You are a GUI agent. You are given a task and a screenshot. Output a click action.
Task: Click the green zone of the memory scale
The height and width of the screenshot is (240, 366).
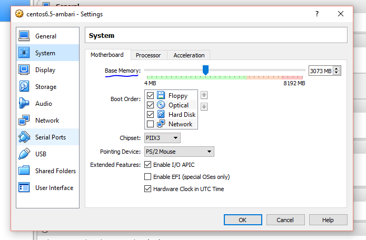(x=196, y=77)
